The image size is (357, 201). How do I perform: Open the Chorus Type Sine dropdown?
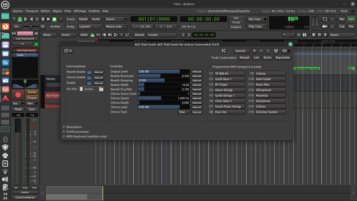tap(183, 112)
